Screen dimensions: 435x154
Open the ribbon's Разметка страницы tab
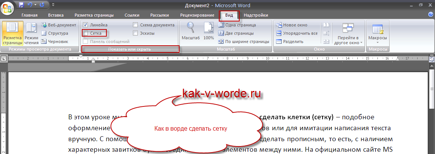pyautogui.click(x=94, y=15)
